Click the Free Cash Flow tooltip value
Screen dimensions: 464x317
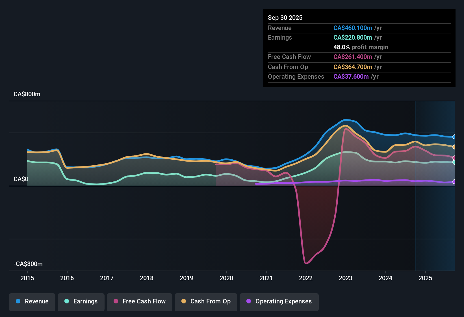[353, 57]
